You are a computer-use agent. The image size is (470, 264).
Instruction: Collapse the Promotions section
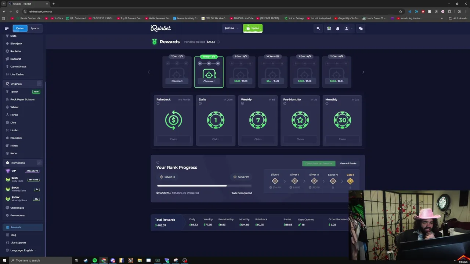39,163
